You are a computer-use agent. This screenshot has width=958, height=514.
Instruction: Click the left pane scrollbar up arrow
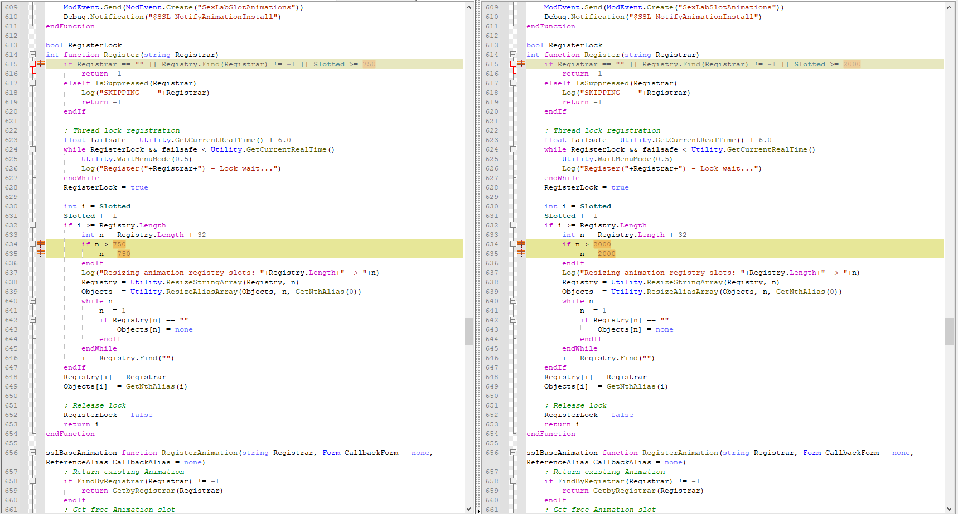coord(468,7)
